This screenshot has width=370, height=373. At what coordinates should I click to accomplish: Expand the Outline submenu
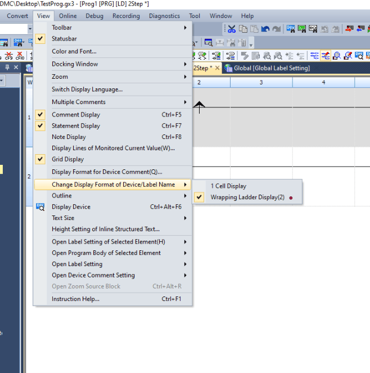pos(112,196)
